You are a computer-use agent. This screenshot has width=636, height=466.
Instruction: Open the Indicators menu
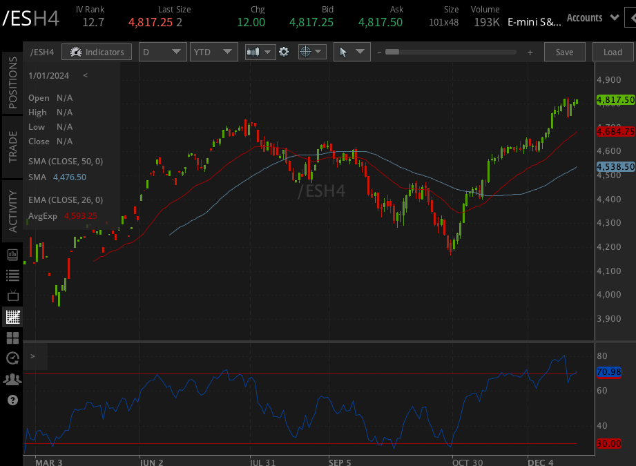point(97,52)
